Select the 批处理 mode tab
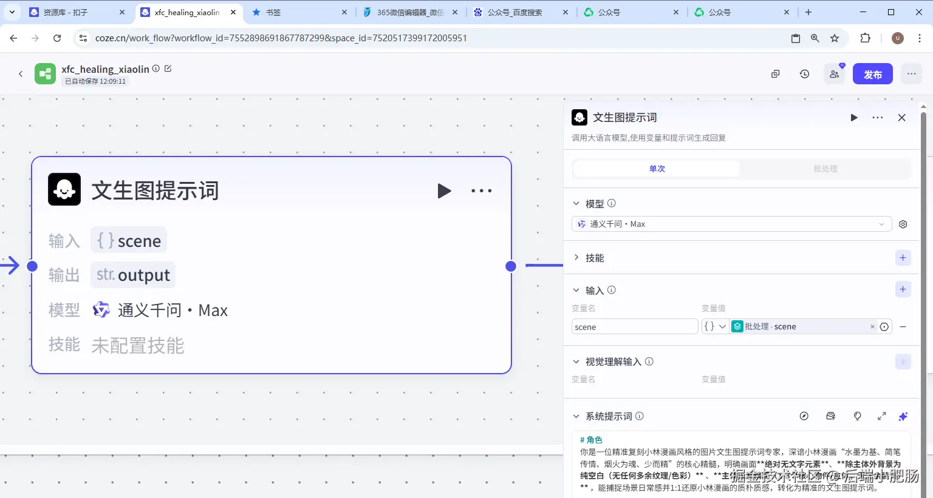The height and width of the screenshot is (498, 933). click(825, 169)
